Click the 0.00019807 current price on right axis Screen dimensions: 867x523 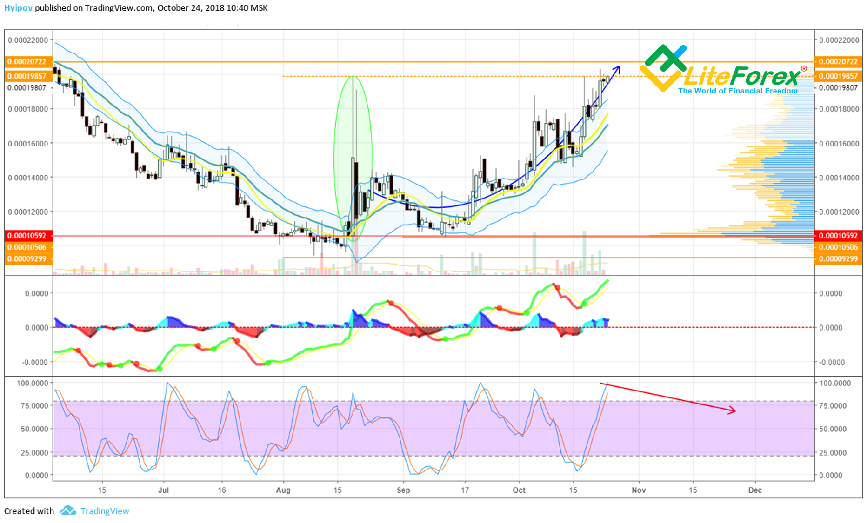[x=839, y=88]
